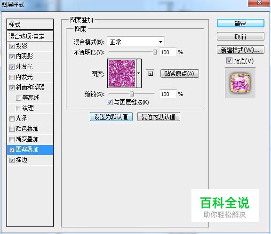Select the 光泽 entry
271x234 pixels.
coord(22,119)
